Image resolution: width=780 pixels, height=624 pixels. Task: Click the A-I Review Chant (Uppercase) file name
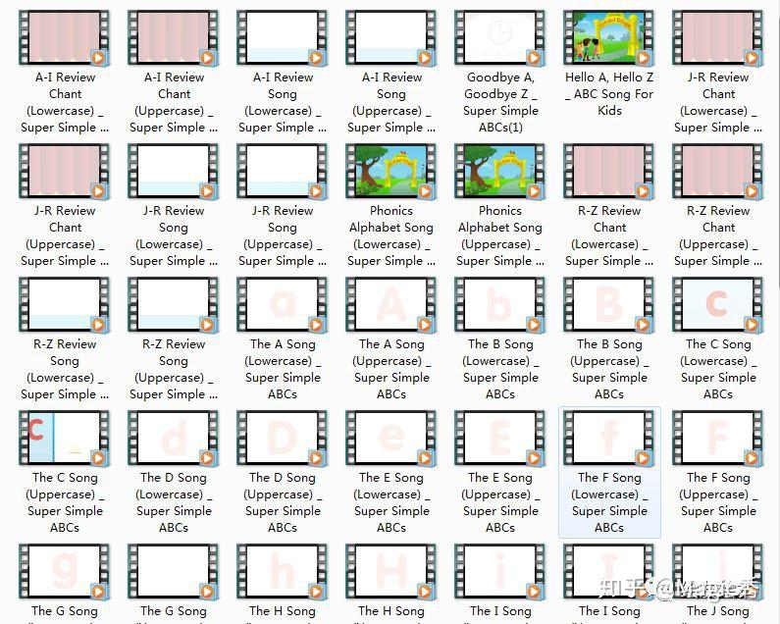pyautogui.click(x=174, y=102)
